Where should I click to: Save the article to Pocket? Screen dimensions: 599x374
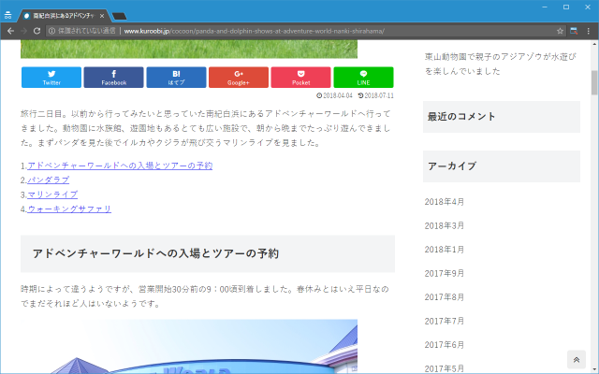(300, 78)
